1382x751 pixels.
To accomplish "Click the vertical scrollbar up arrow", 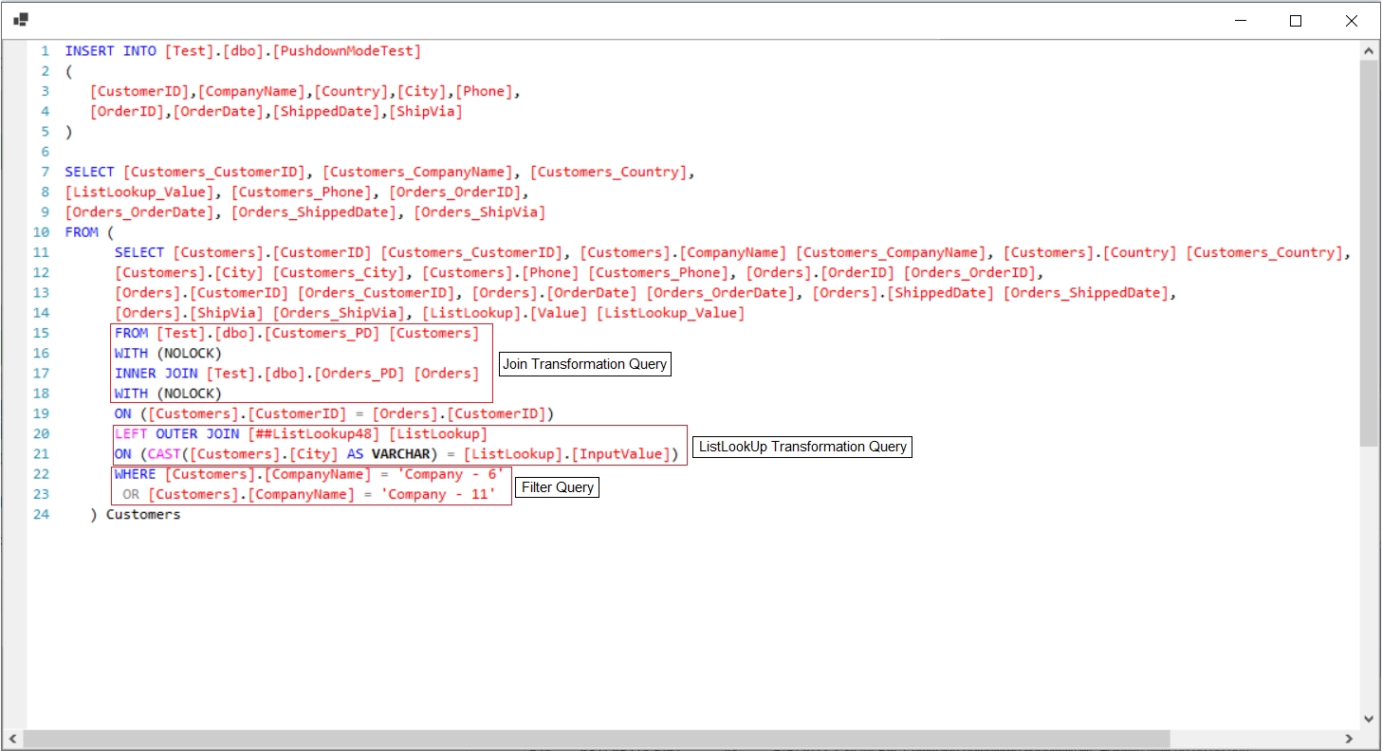I will pyautogui.click(x=1369, y=50).
